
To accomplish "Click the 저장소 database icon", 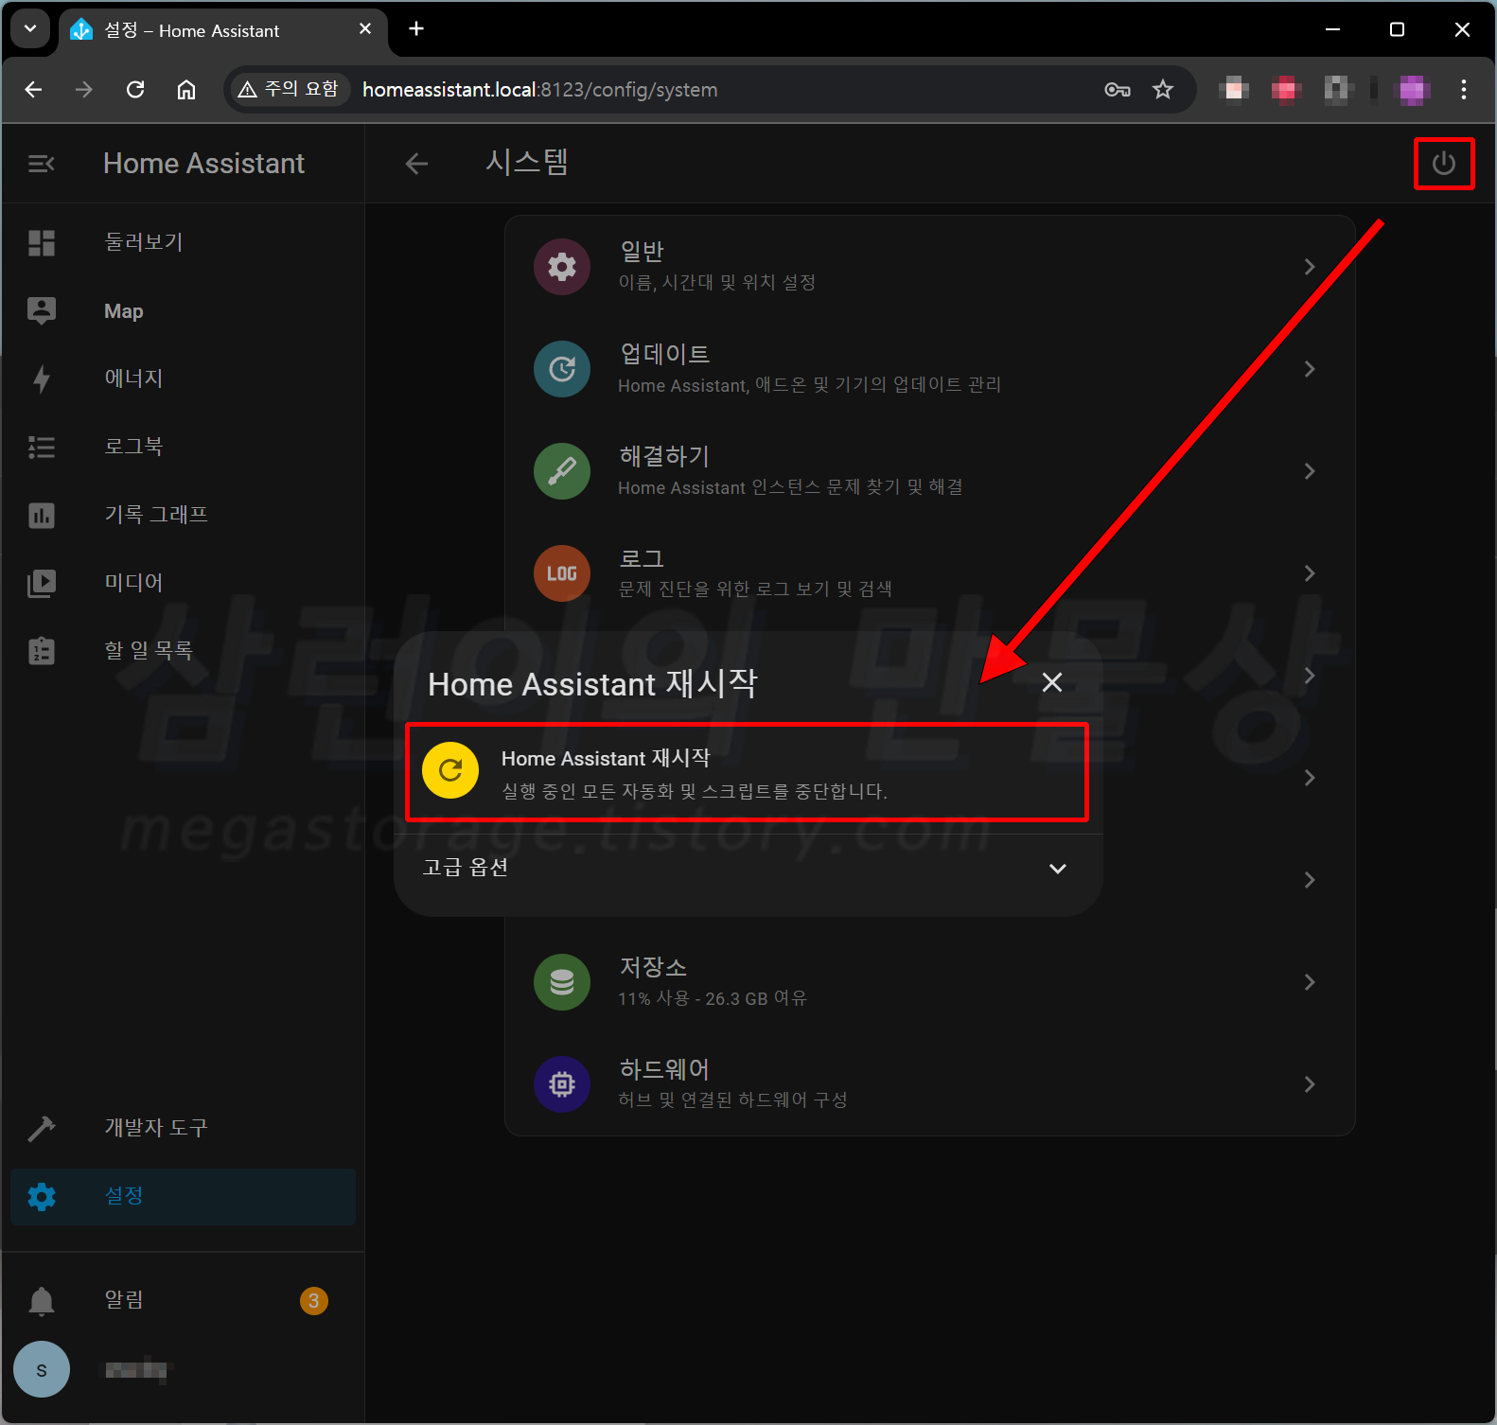I will tap(562, 982).
